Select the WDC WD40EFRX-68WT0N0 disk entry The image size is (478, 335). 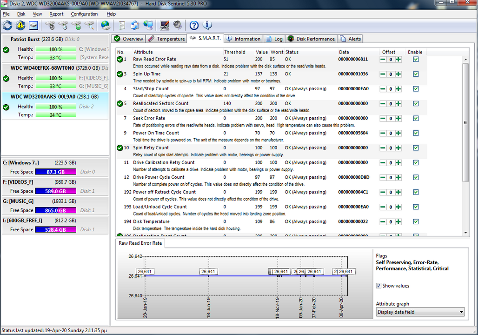(55, 78)
